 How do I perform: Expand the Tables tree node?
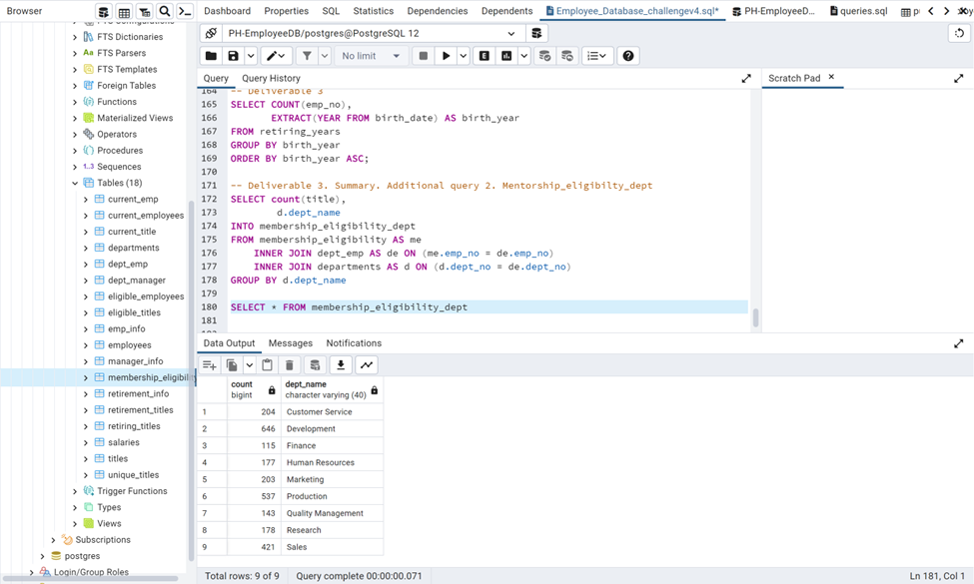coord(74,183)
